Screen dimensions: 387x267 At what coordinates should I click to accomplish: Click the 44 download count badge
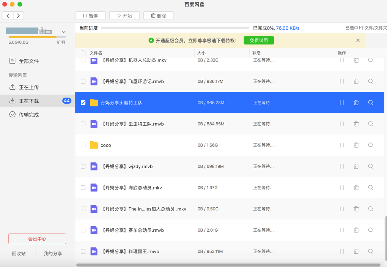pyautogui.click(x=67, y=101)
